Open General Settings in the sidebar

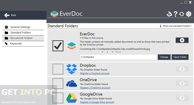coord(20,27)
